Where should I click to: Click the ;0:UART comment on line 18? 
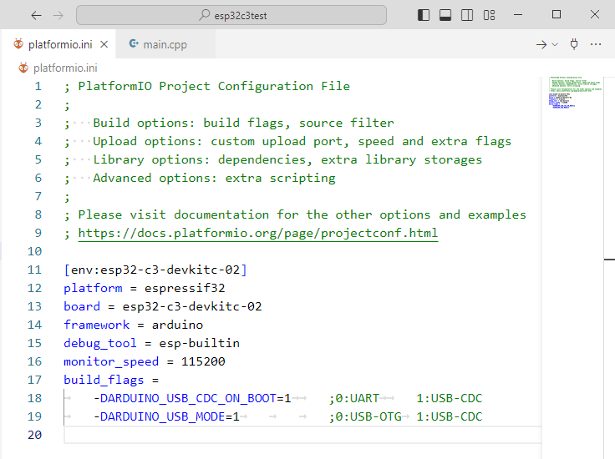[353, 398]
